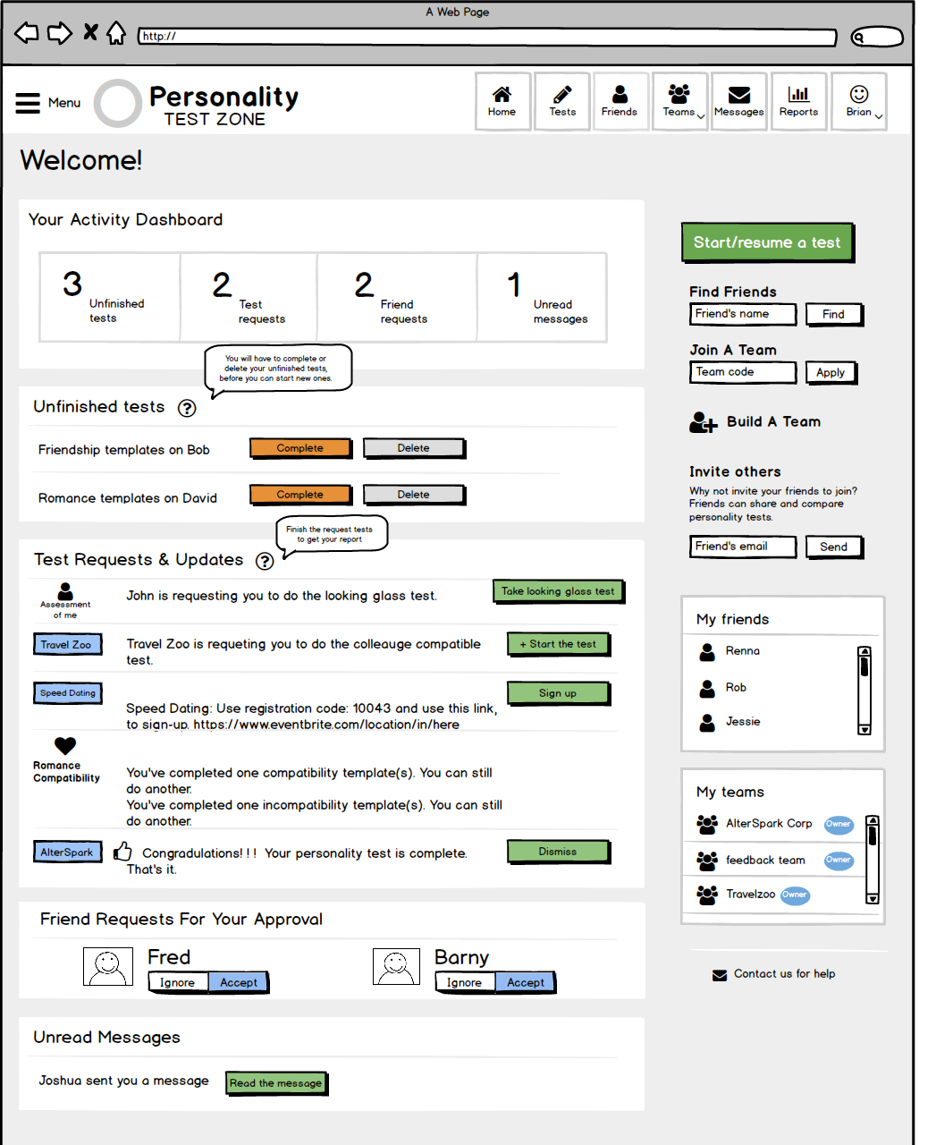Click + Start the test button
Screen dimensions: 936x1145
[558, 644]
